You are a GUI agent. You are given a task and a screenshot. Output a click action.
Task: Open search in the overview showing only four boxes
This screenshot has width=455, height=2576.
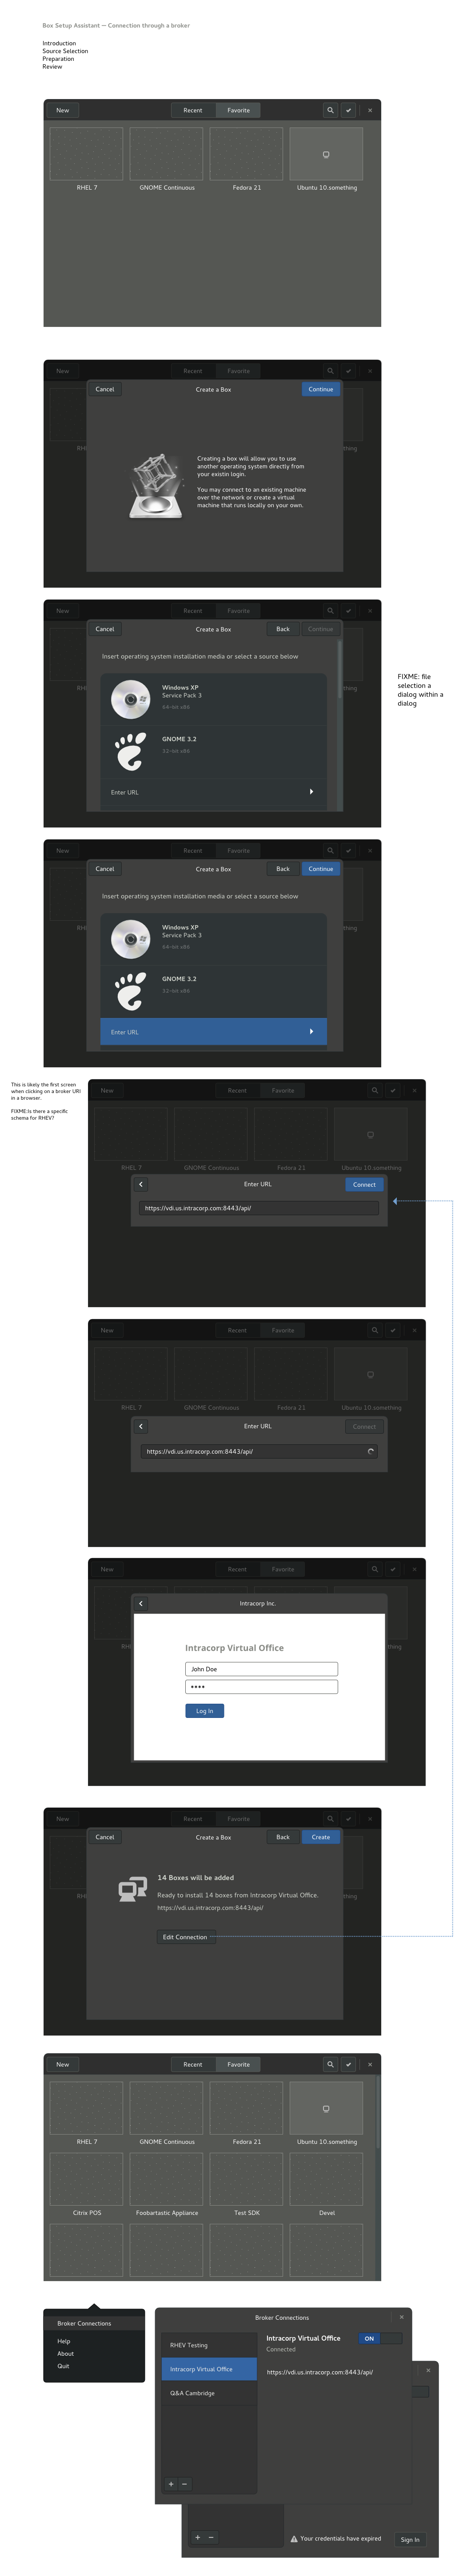tap(330, 110)
